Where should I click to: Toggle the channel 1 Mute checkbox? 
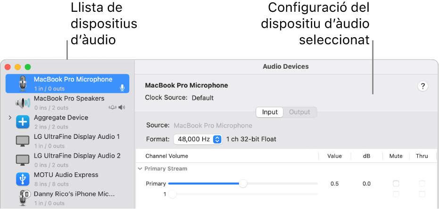tap(396, 194)
